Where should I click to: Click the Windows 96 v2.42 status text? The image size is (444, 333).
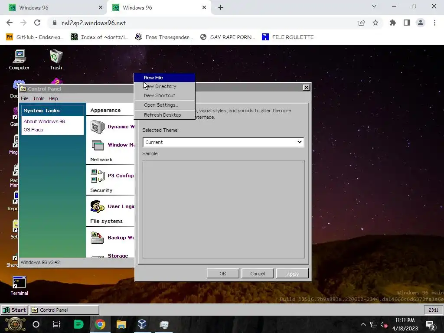[x=40, y=262]
